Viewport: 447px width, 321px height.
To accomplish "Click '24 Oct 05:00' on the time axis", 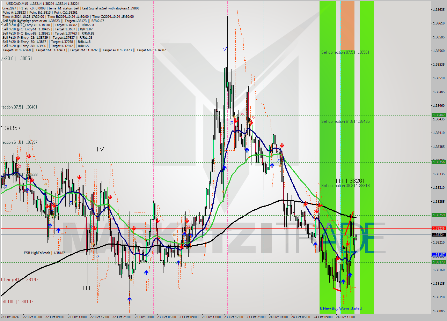I will (x=301, y=317).
